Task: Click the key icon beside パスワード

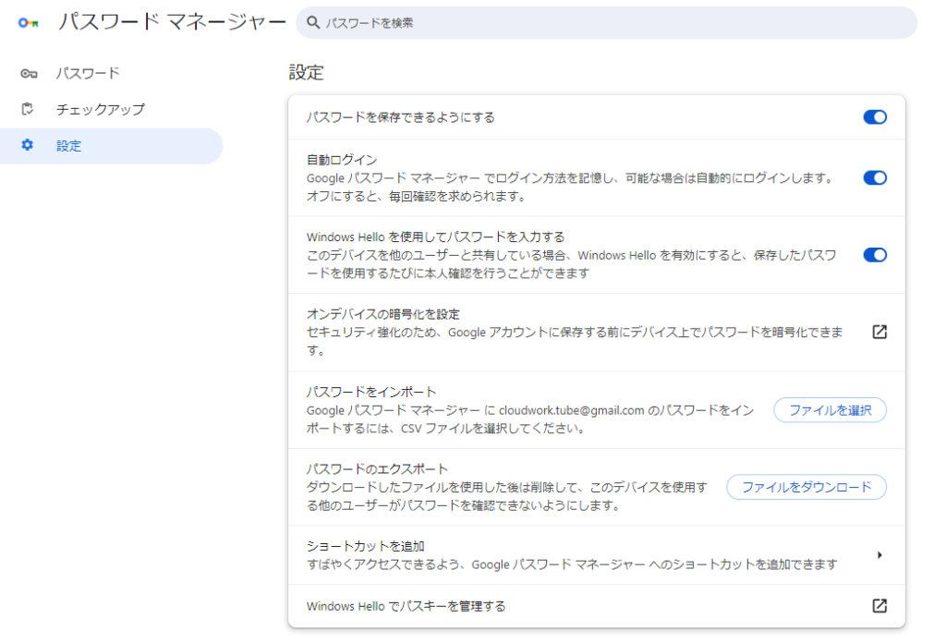Action: click(x=29, y=73)
